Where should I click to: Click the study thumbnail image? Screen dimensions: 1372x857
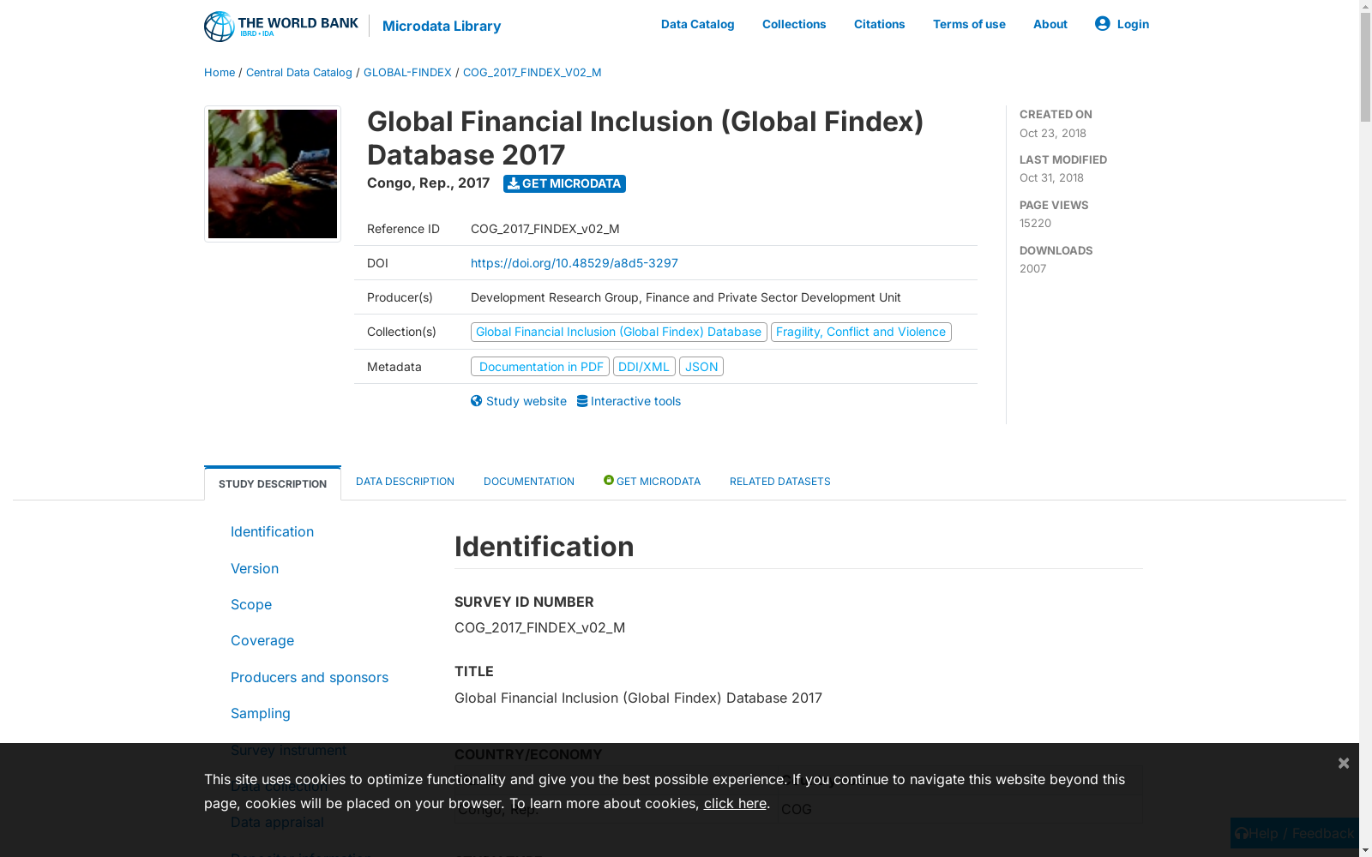pos(273,174)
